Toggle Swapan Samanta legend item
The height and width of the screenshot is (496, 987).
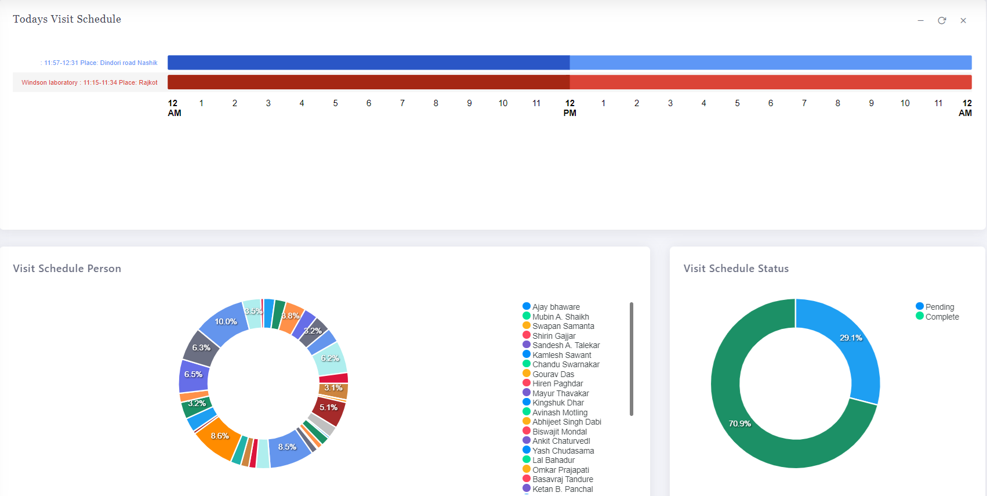[x=558, y=326]
